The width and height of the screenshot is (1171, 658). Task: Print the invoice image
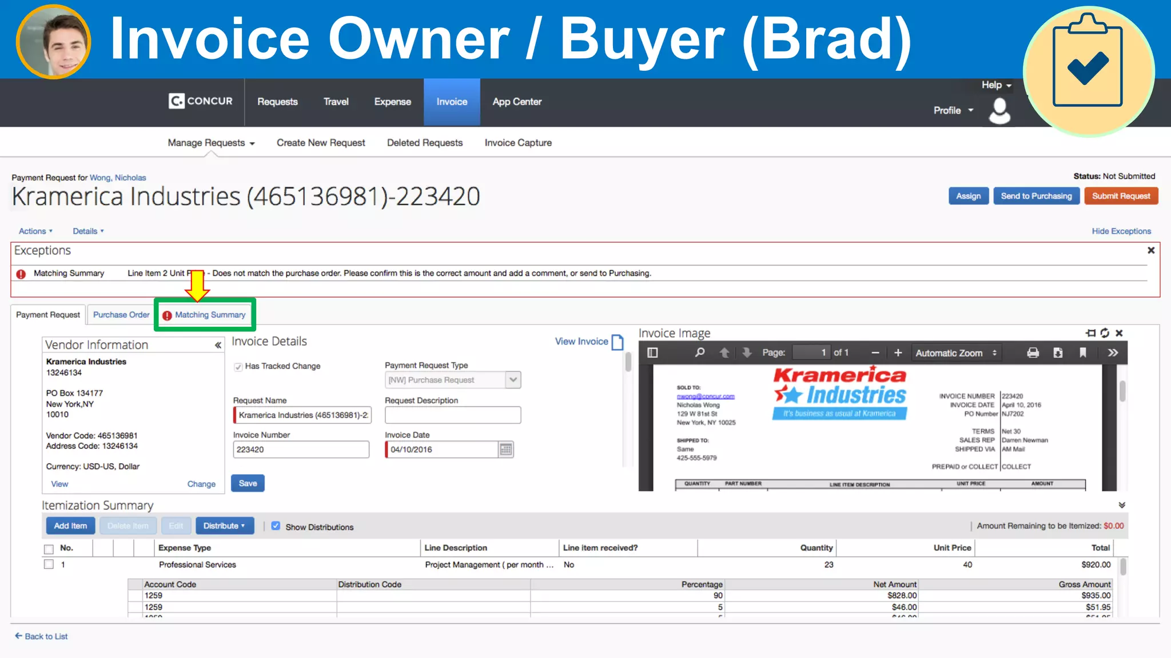pos(1033,353)
